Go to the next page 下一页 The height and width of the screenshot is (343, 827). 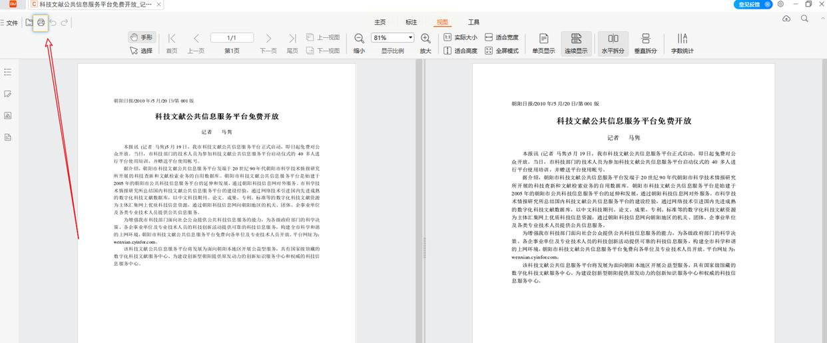coord(268,39)
